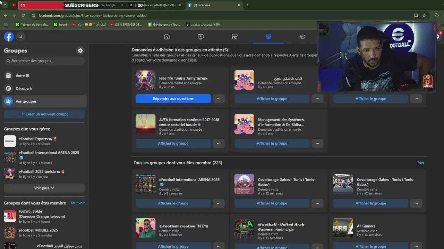Image resolution: width=444 pixels, height=249 pixels.
Task: Open Générateur de Tour bookmark
Action: (x=164, y=25)
